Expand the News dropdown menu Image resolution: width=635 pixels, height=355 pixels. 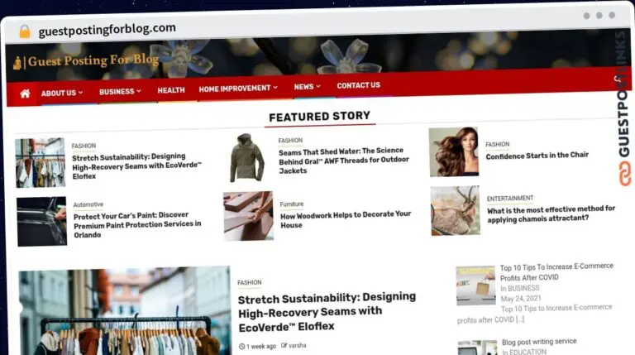point(307,87)
